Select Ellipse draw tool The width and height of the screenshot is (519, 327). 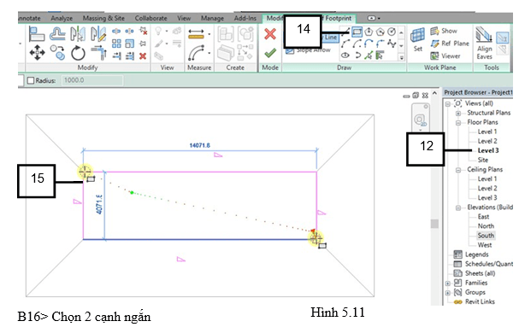pos(345,55)
